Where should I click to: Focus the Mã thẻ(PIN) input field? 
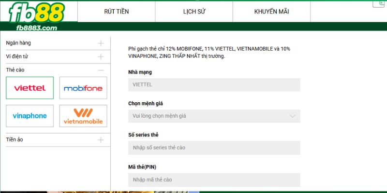point(214,179)
